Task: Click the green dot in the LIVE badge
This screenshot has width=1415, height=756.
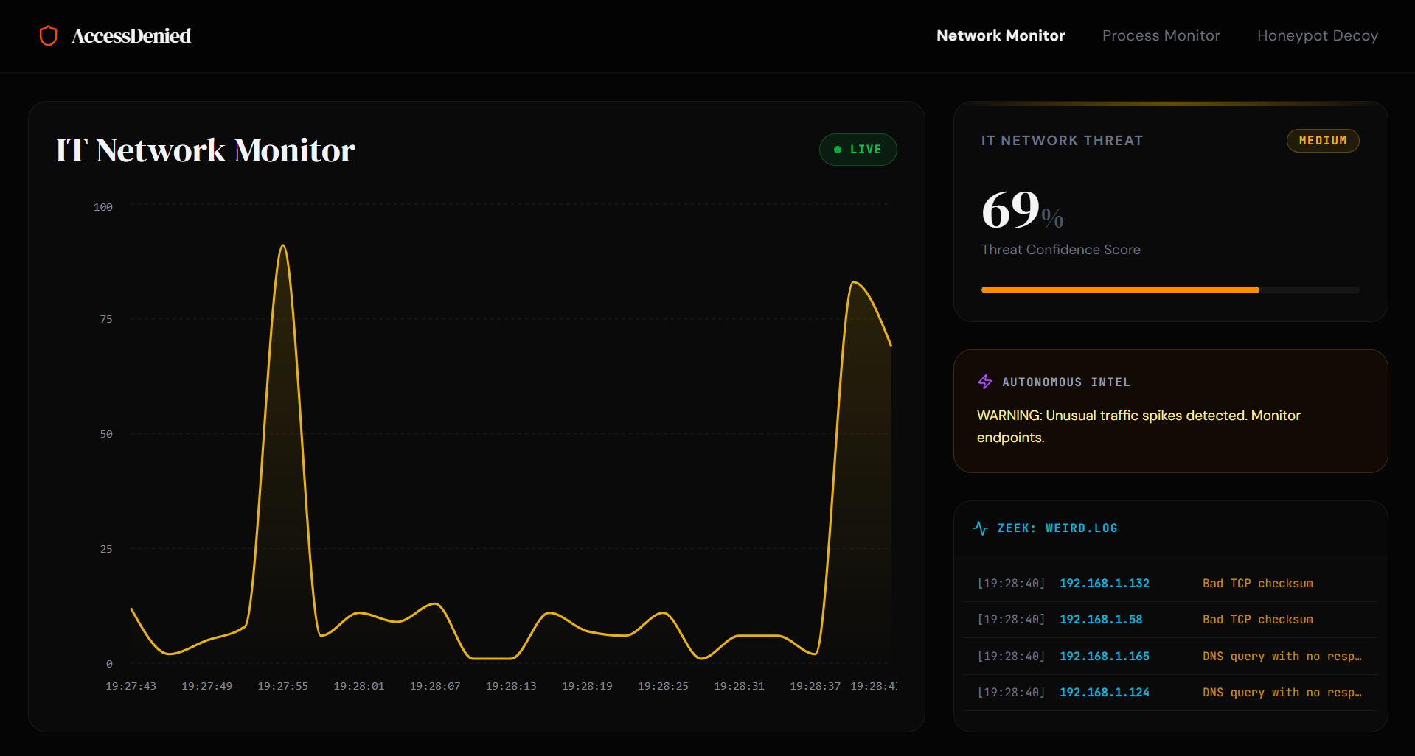Action: pyautogui.click(x=838, y=150)
